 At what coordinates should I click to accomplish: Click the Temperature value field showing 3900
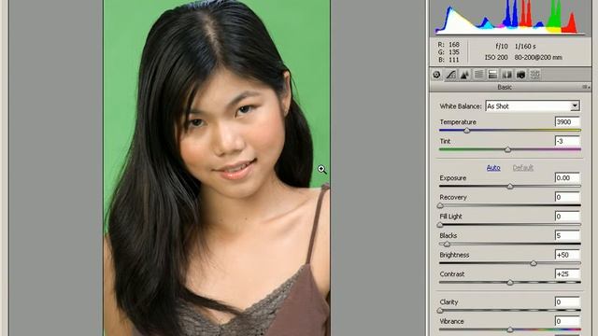[567, 122]
